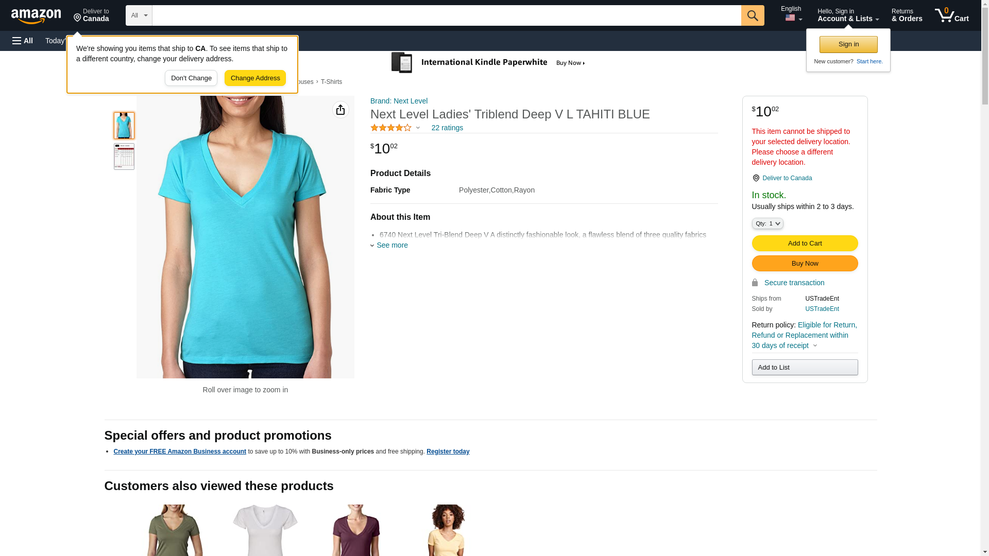Screen dimensions: 989x556
Task: Open the shopping cart icon
Action: [x=952, y=15]
